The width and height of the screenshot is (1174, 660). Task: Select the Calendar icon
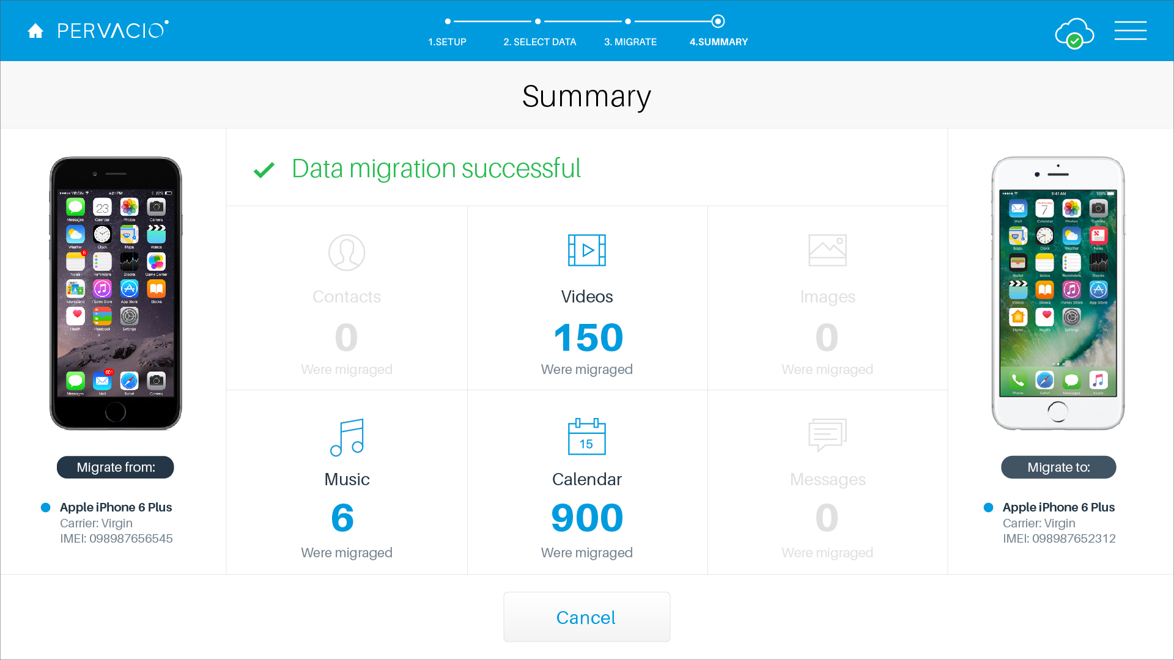(587, 436)
